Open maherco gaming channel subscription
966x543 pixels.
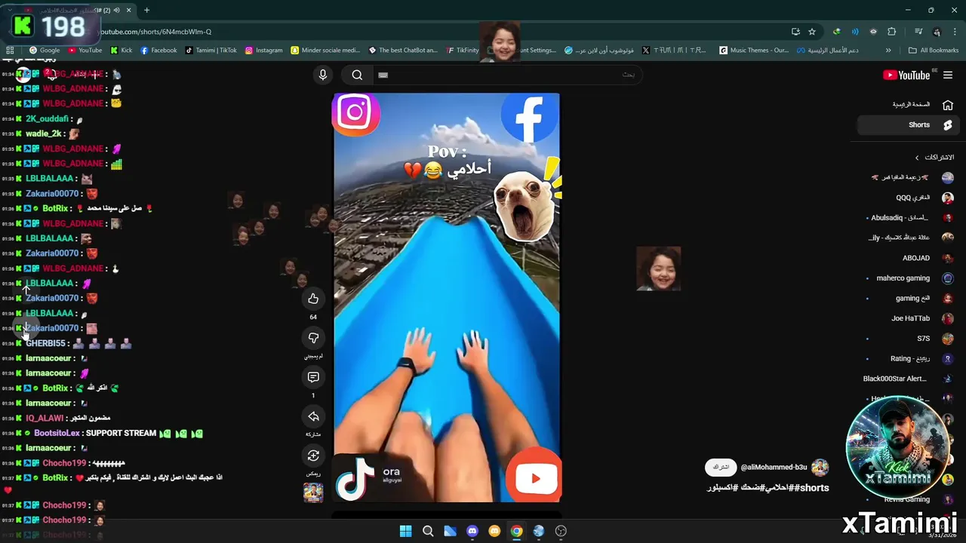[x=909, y=278]
